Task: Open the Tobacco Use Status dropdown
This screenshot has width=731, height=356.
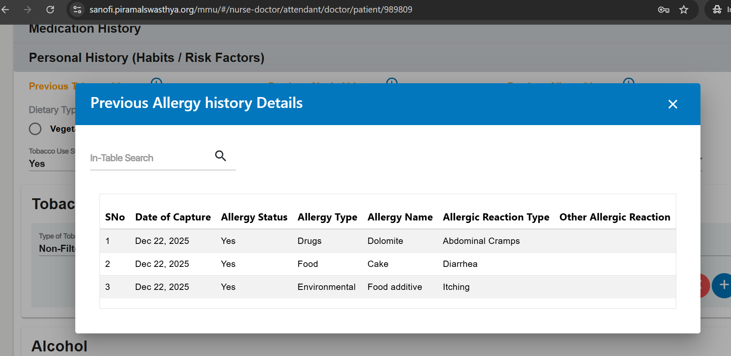Action: (x=51, y=164)
